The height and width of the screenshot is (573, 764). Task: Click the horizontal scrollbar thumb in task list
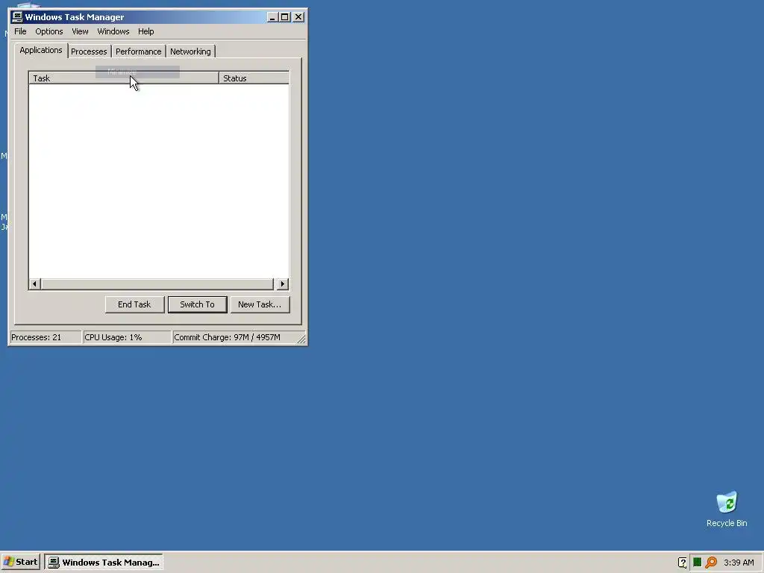tap(157, 284)
